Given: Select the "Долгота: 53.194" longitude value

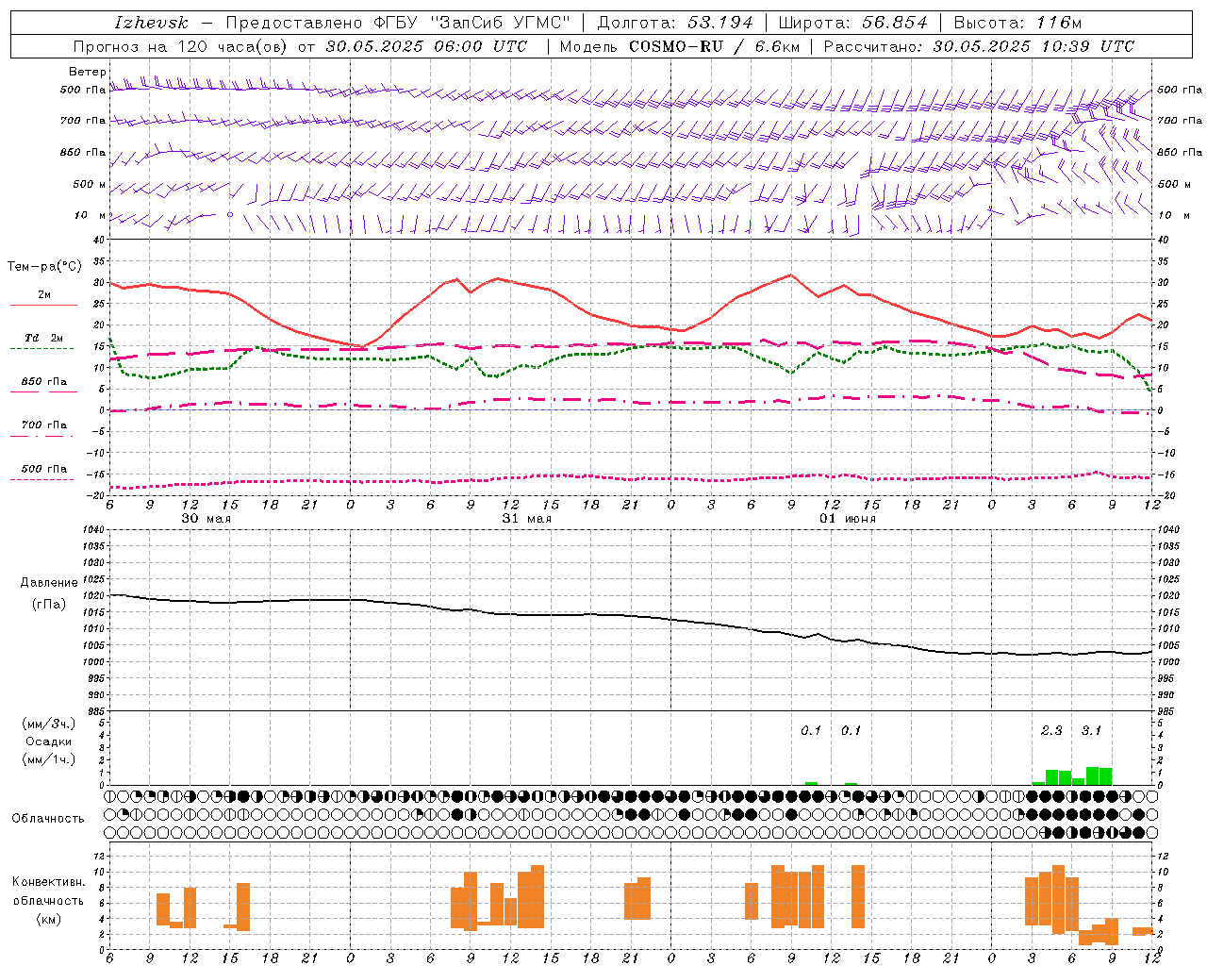Looking at the screenshot, I should click(675, 23).
